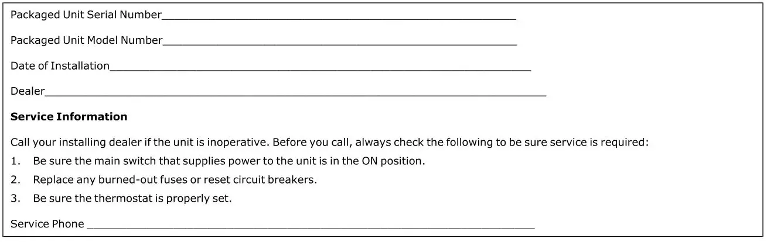Click the Dealer blank line
This screenshot has width=767, height=242.
tap(295, 92)
